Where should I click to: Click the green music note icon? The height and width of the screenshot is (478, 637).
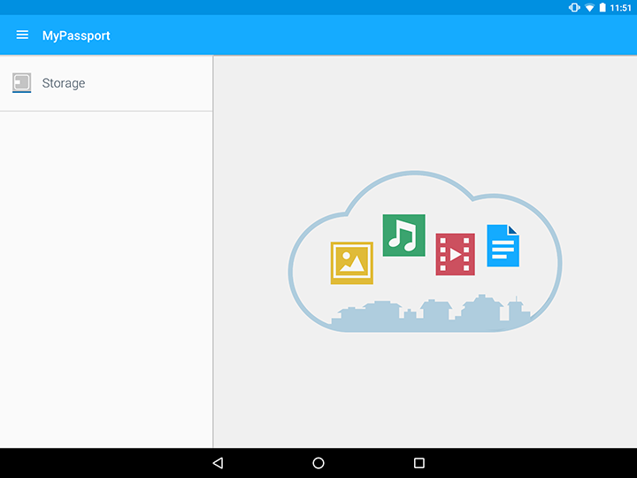[x=403, y=235]
